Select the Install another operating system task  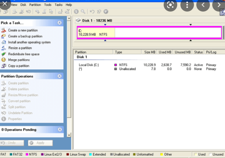[29, 42]
